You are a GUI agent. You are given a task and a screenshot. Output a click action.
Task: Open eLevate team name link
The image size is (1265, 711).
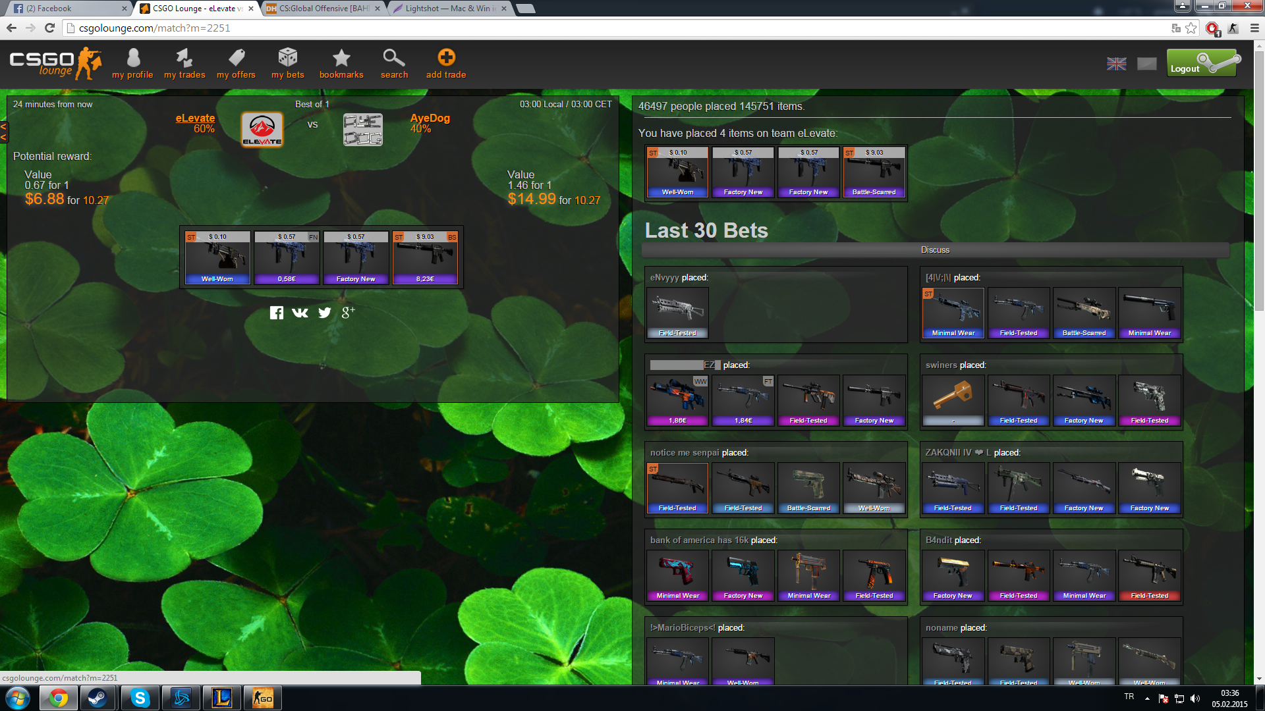click(195, 118)
